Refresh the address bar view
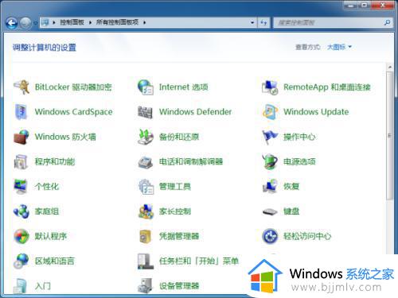This screenshot has width=398, height=298. tap(263, 22)
